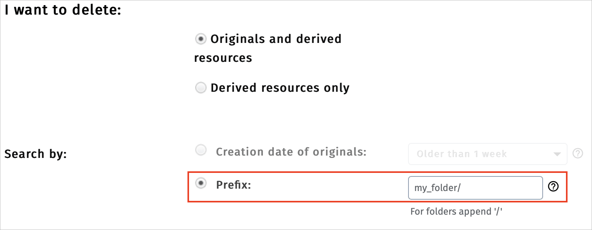This screenshot has width=592, height=230.
Task: Select the "Creation date of originals" radio button
Action: point(201,150)
